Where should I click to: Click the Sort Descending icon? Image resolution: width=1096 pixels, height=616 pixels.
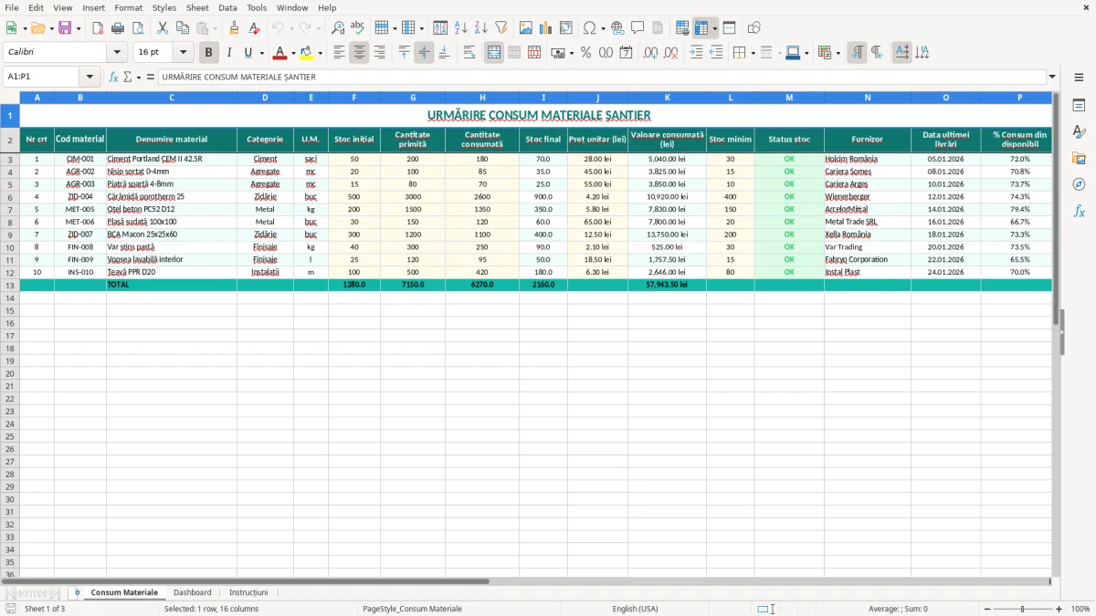(x=481, y=28)
